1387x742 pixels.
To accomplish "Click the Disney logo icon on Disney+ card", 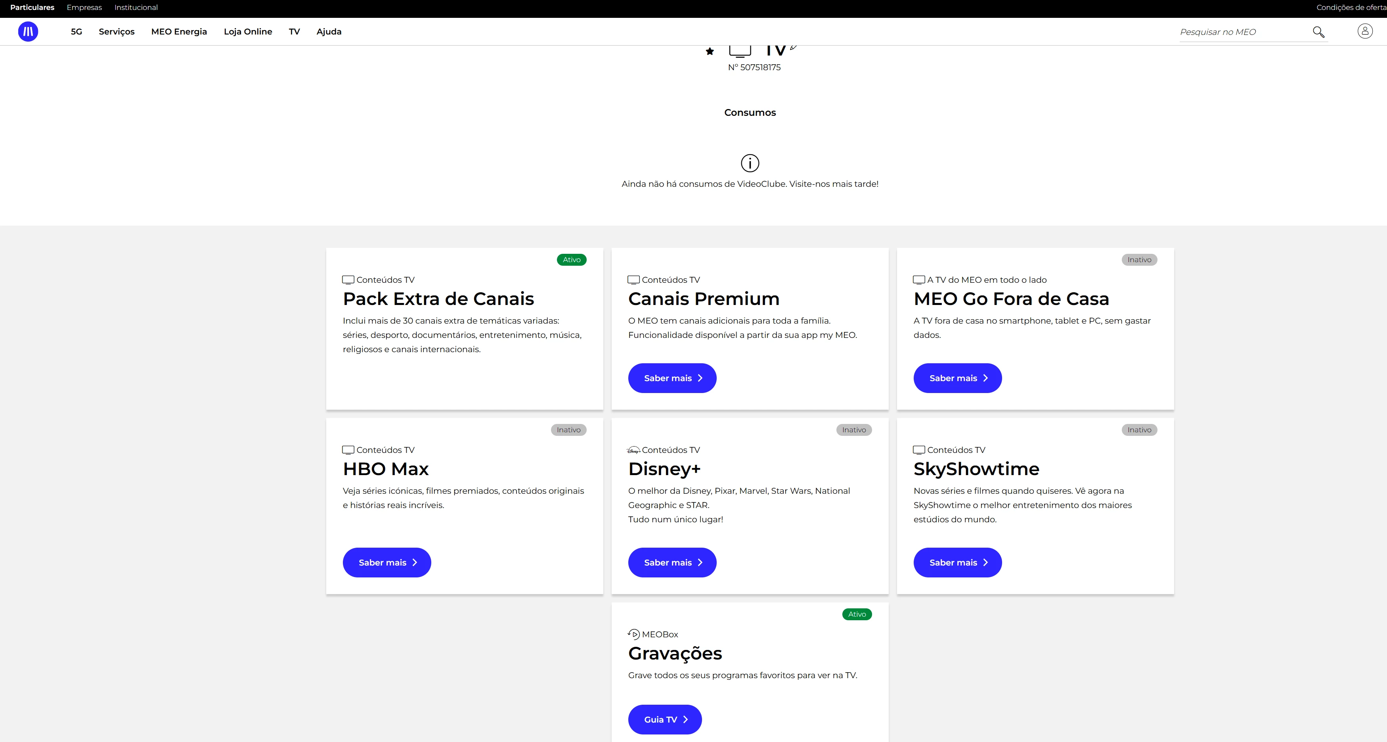I will point(633,450).
